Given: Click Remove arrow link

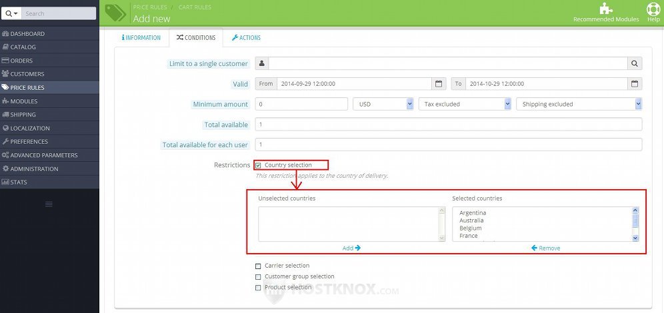Looking at the screenshot, I should point(546,248).
